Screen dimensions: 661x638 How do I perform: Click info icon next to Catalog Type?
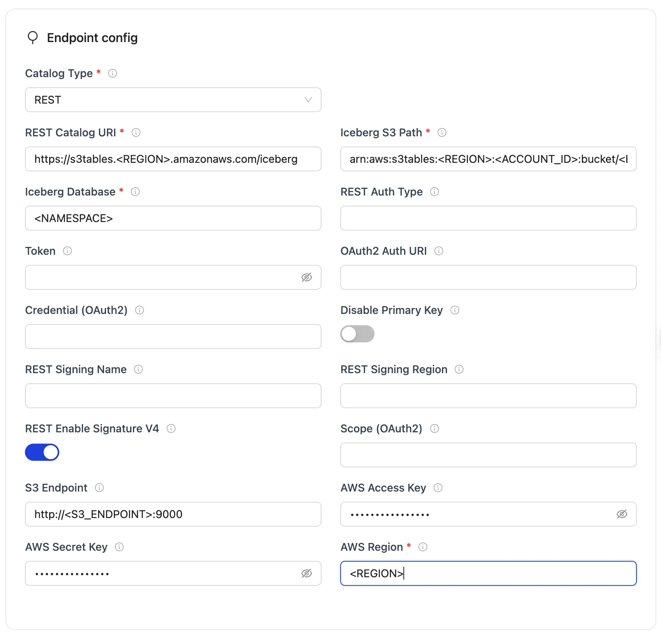(113, 73)
